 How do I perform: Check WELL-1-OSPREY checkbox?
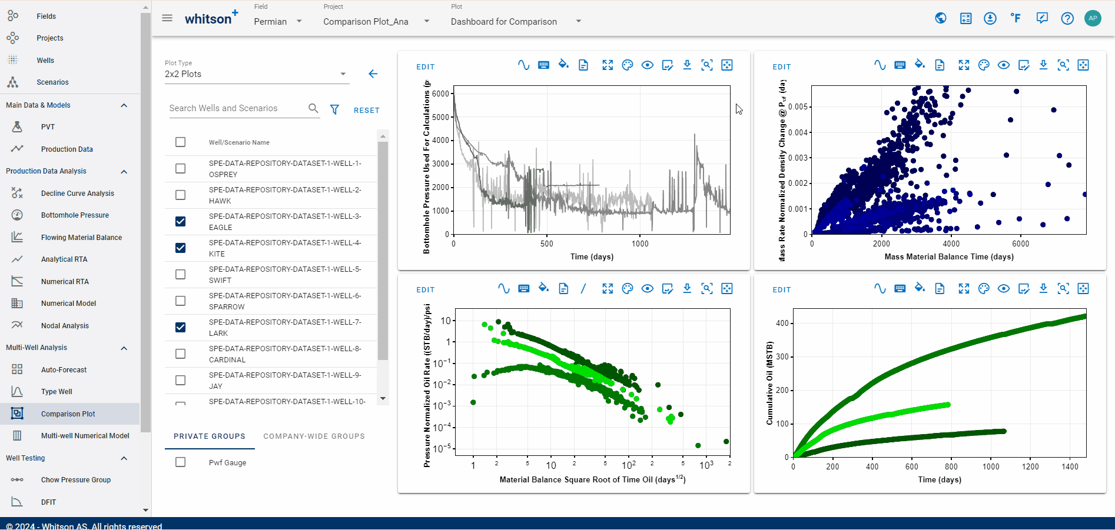click(x=181, y=169)
